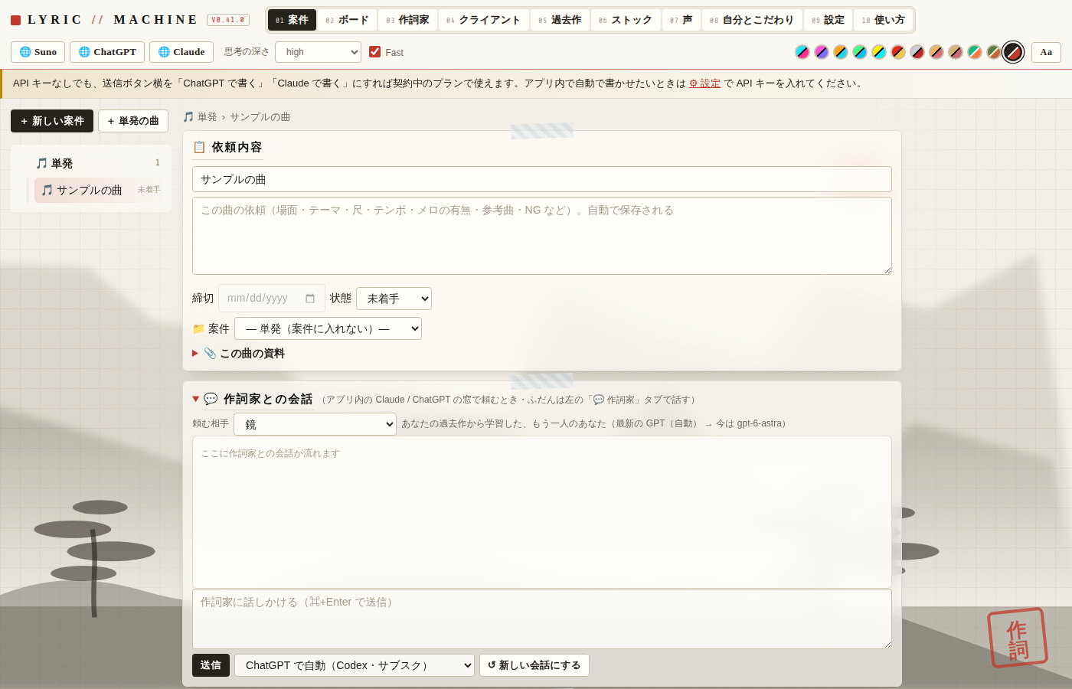Screen dimensions: 1072x689
Task: Click the song request description textarea
Action: [542, 236]
